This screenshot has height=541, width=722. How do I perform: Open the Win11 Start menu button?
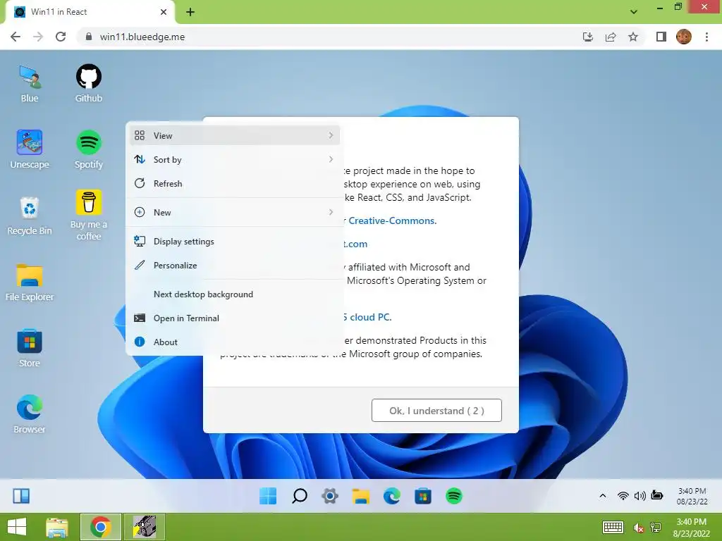coord(268,496)
